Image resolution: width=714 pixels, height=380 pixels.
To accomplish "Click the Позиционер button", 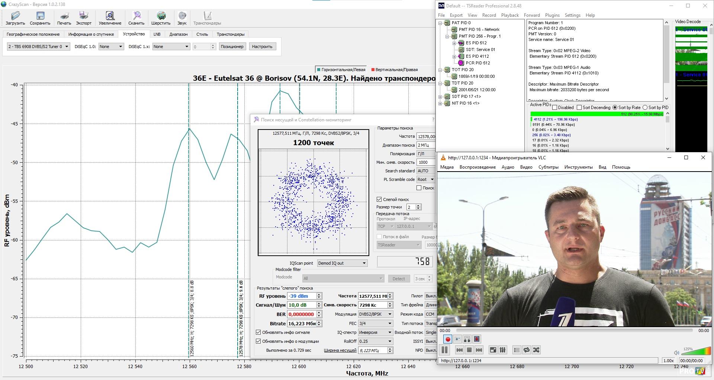I will (x=232, y=47).
